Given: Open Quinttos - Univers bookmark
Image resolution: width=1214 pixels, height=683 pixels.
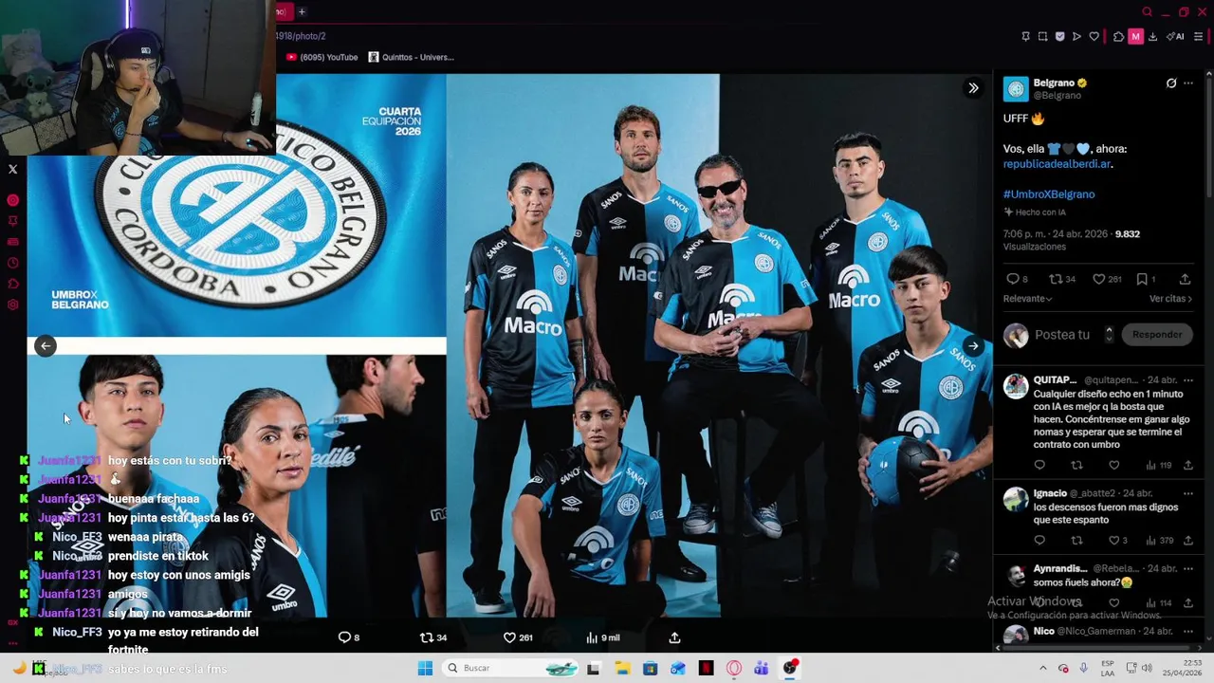Looking at the screenshot, I should click(x=411, y=57).
